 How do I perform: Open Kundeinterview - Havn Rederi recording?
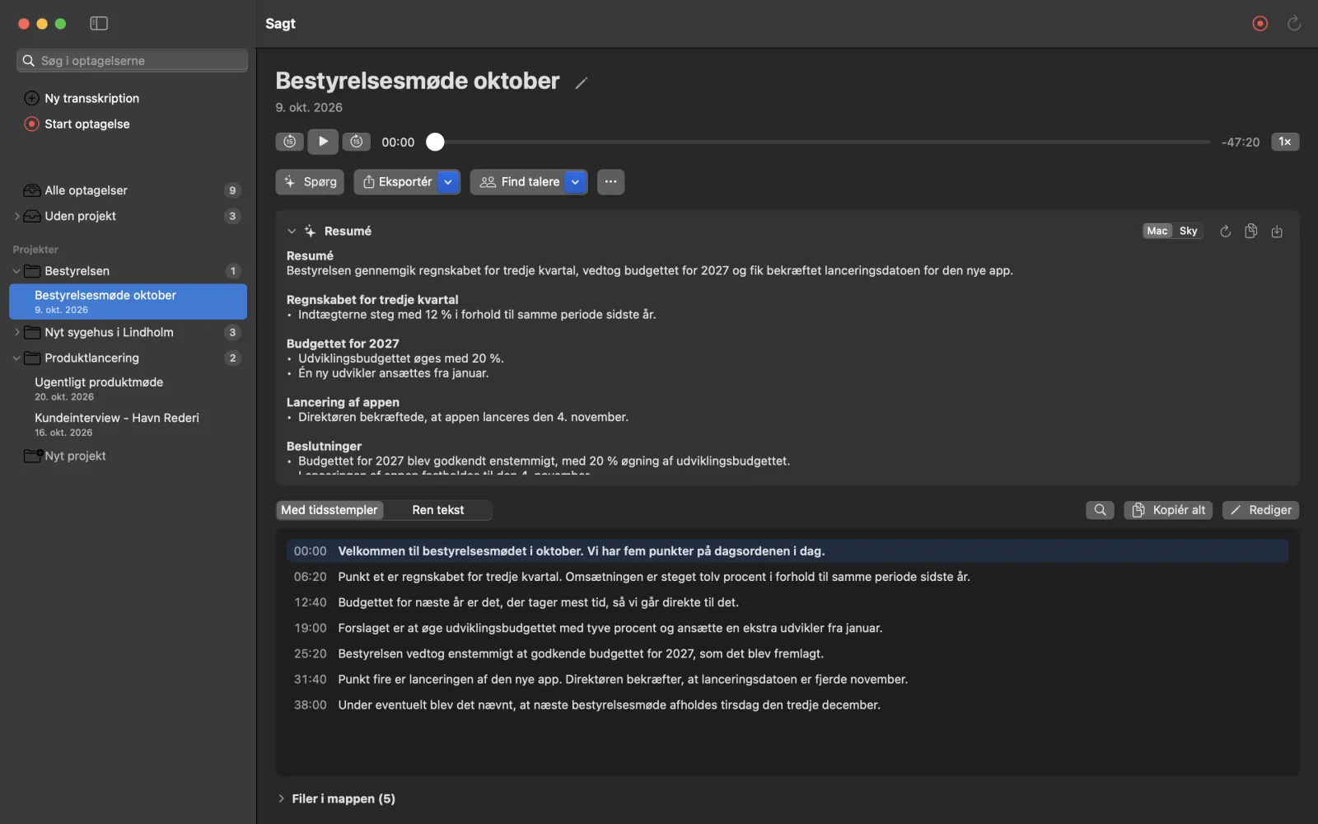pyautogui.click(x=128, y=424)
